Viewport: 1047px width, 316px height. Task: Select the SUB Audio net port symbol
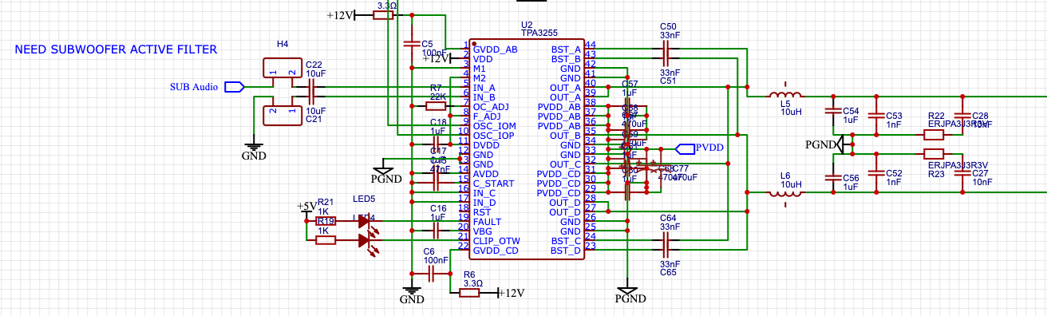point(235,88)
